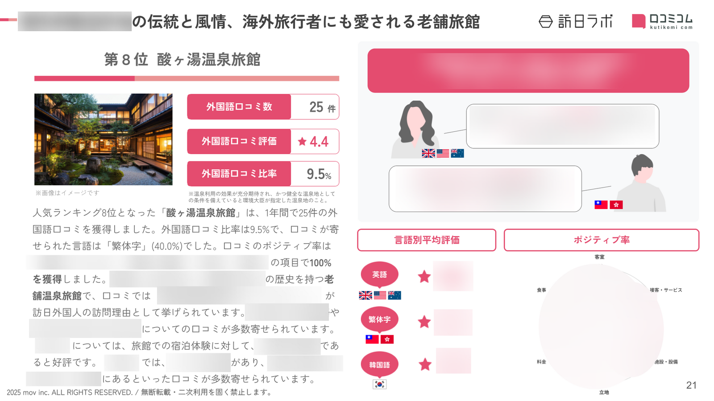Click the South Korea flag icon
The height and width of the screenshot is (401, 714).
coord(379,384)
